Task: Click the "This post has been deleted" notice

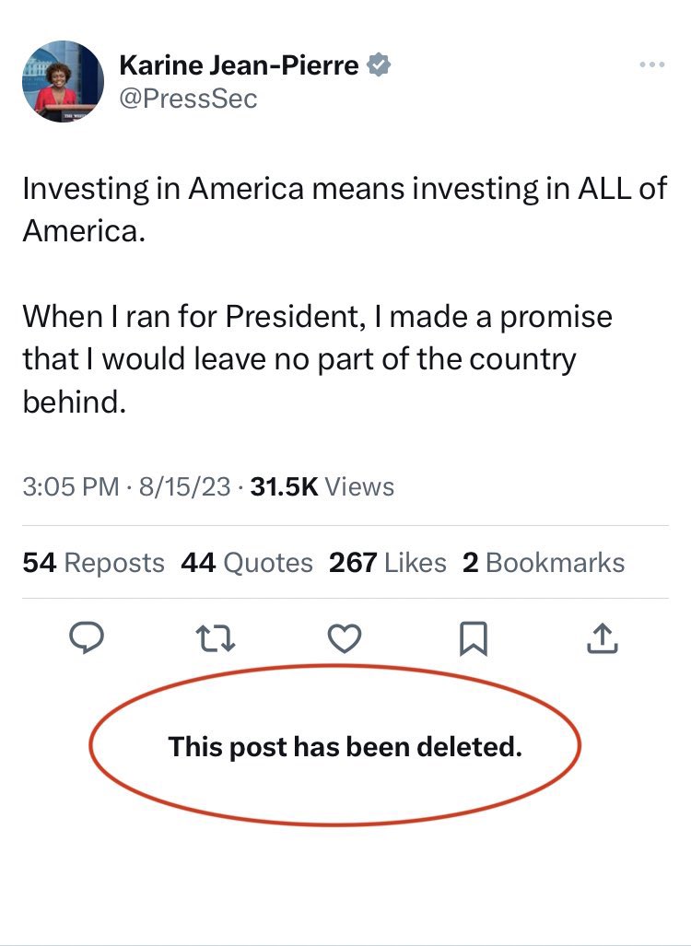Action: (x=345, y=745)
